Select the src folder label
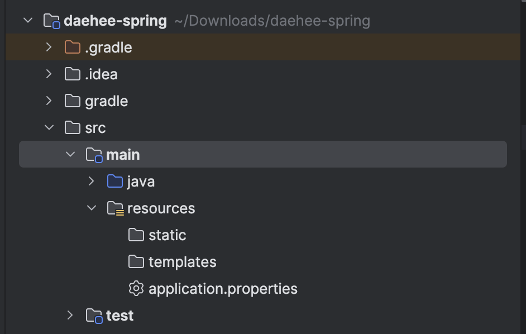 tap(95, 128)
